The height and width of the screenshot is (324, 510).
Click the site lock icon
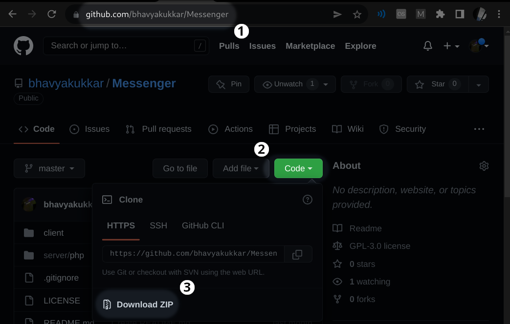[x=76, y=15]
